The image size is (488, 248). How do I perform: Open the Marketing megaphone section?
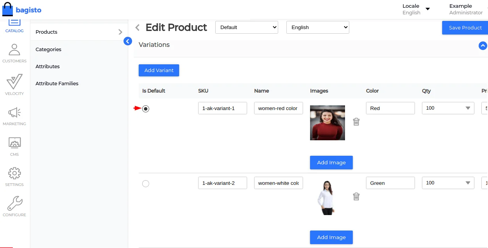coord(14,116)
